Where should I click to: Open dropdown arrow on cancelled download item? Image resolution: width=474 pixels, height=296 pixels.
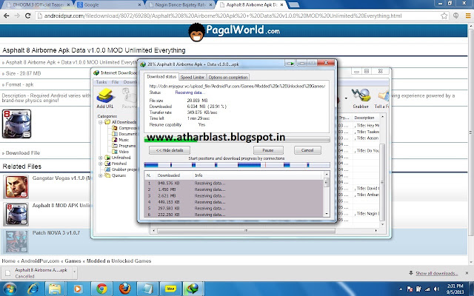click(x=74, y=272)
